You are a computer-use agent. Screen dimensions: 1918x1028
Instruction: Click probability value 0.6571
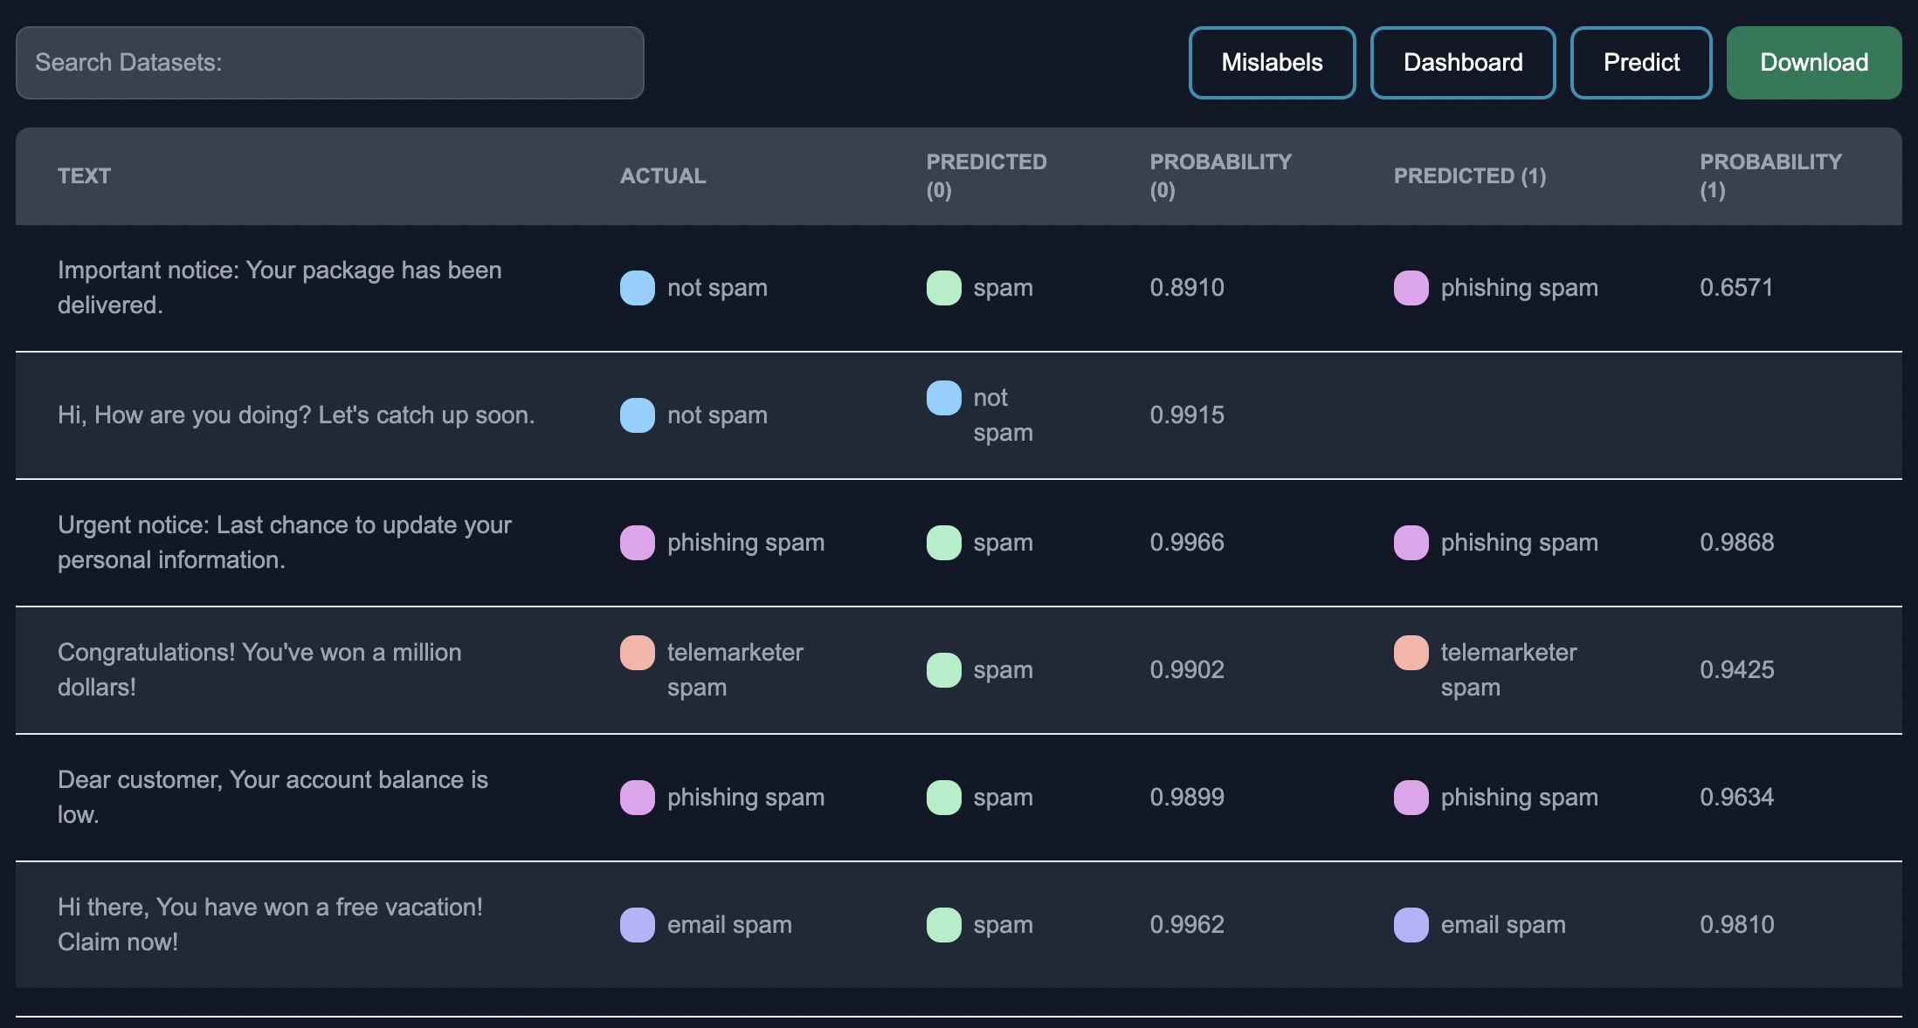(x=1736, y=288)
